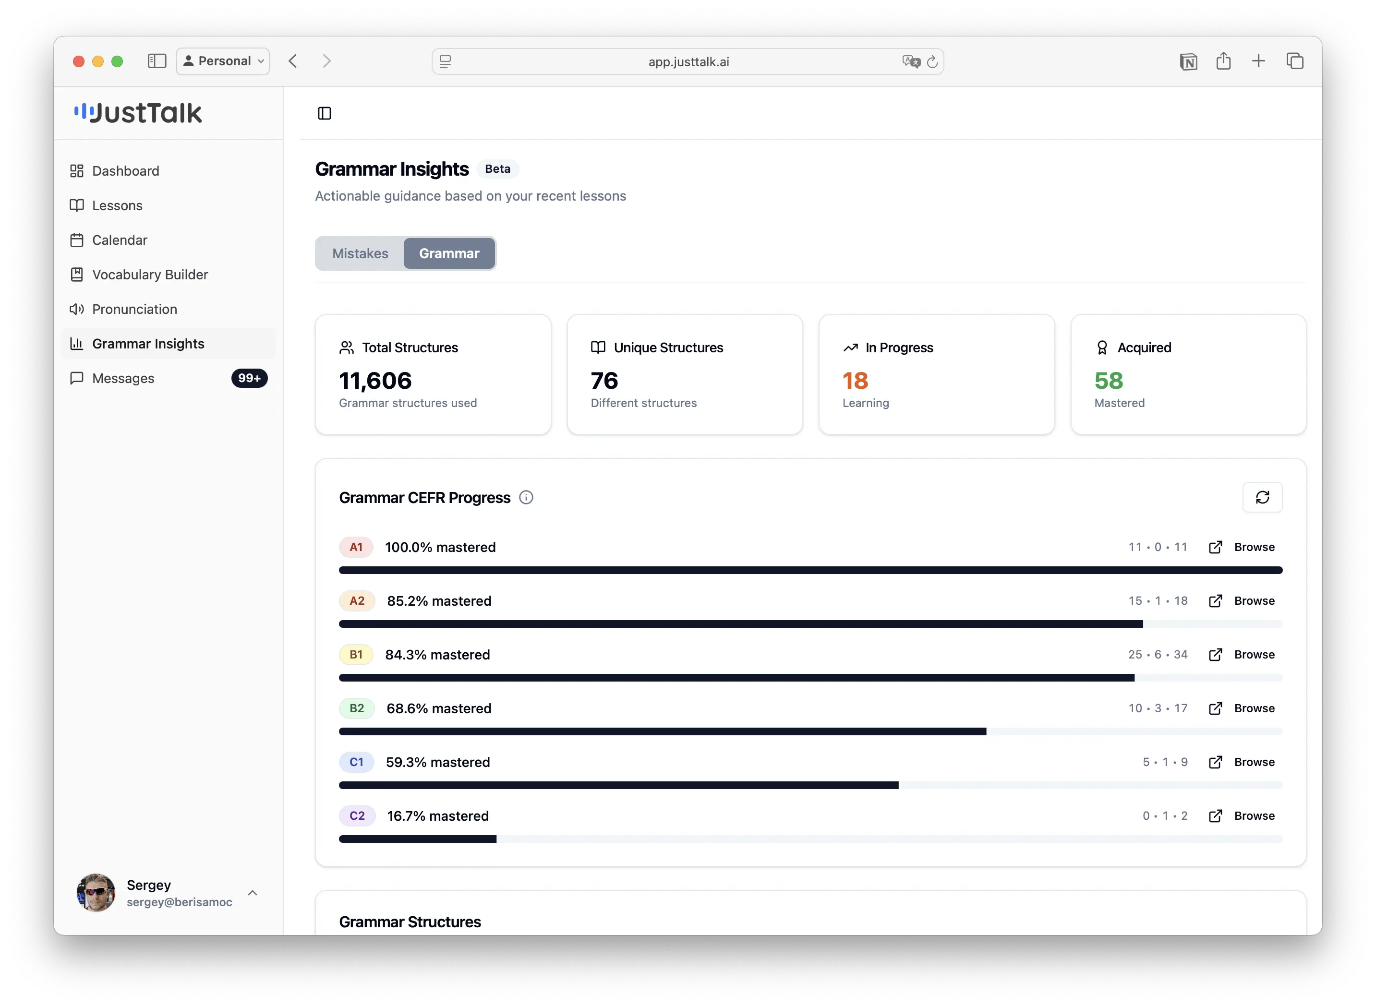Screen dimensions: 1376x1006
Task: Open Calendar in the sidebar
Action: coord(169,240)
